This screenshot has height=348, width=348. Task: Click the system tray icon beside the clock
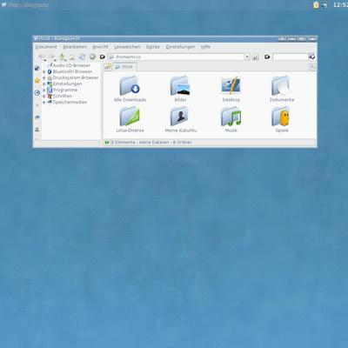click(325, 5)
